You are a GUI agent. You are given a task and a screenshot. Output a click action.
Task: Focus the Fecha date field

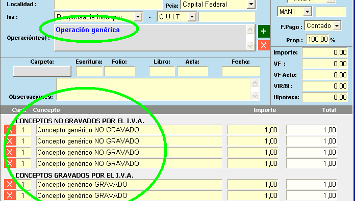(241, 71)
